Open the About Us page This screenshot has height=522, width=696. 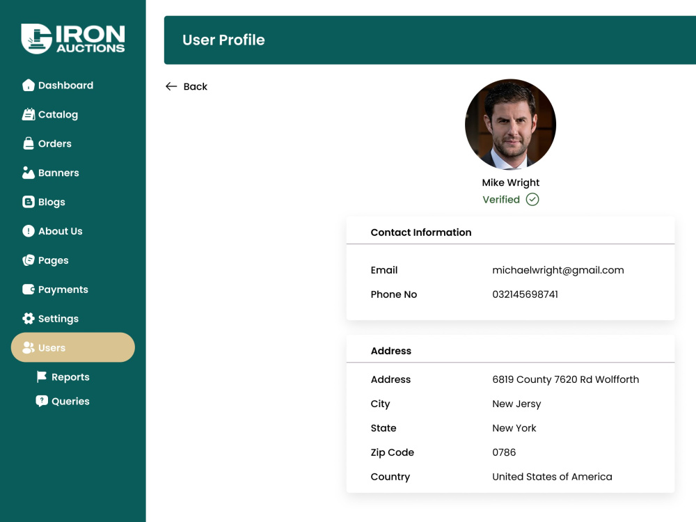coord(52,231)
